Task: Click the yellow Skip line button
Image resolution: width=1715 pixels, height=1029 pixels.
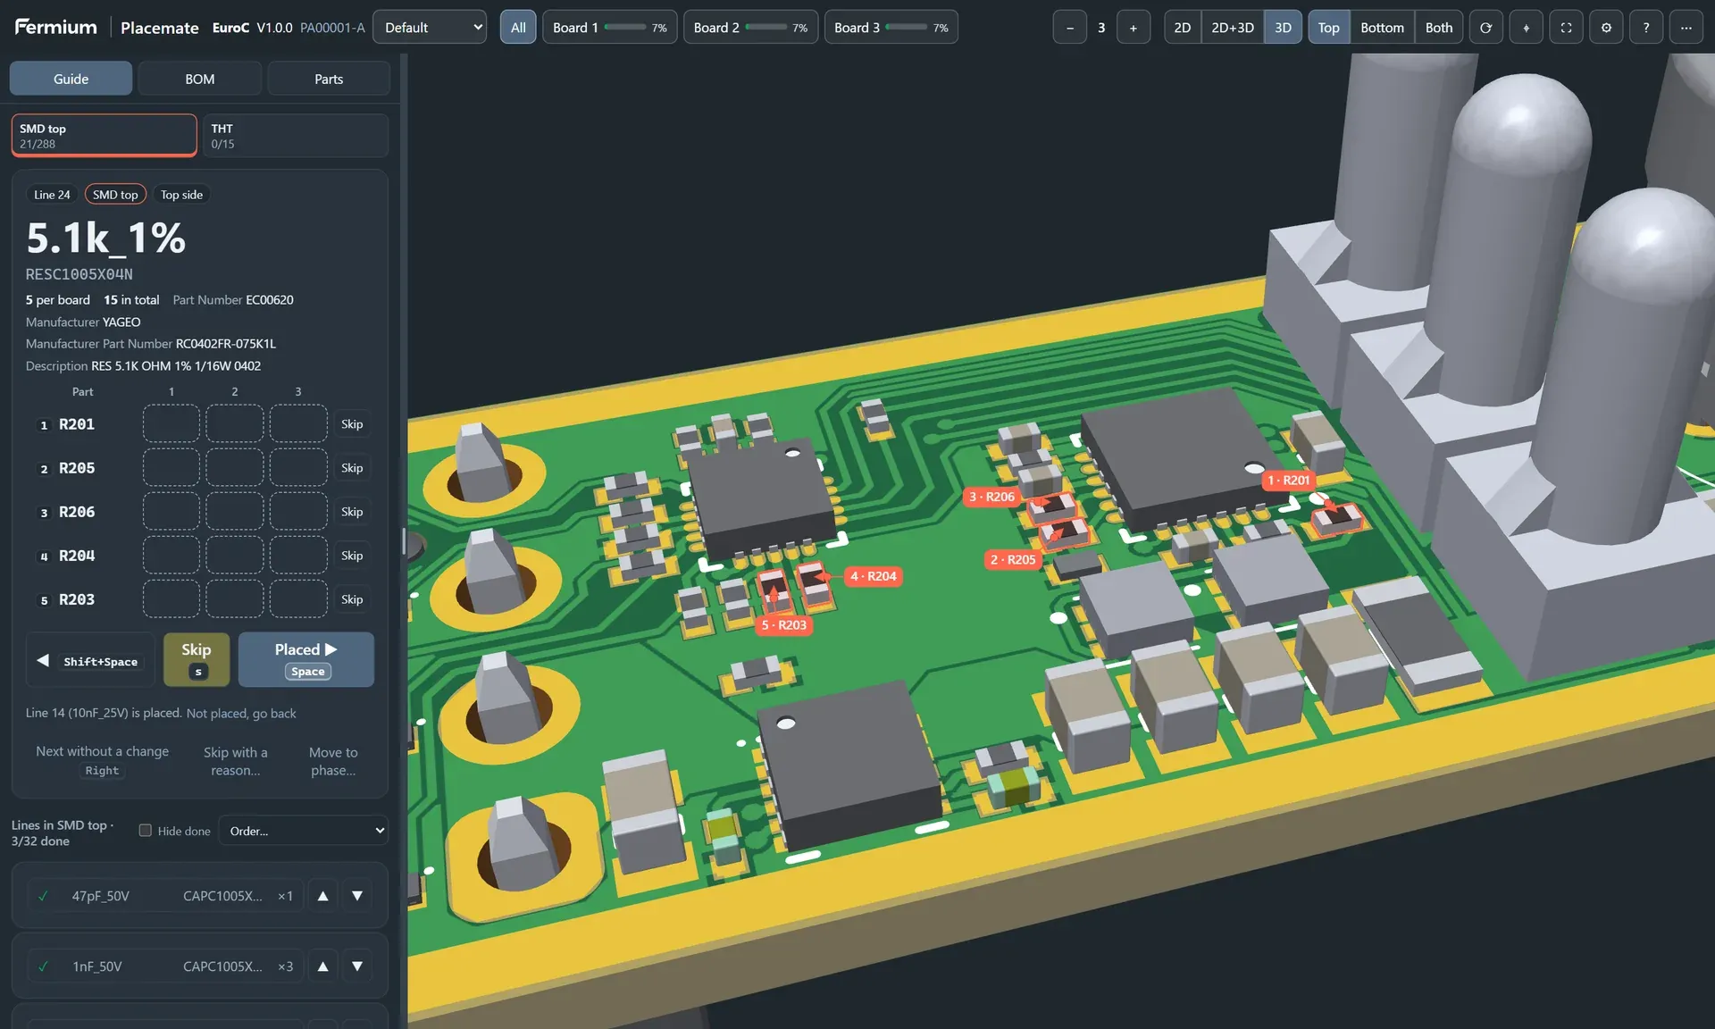Action: pyautogui.click(x=197, y=659)
